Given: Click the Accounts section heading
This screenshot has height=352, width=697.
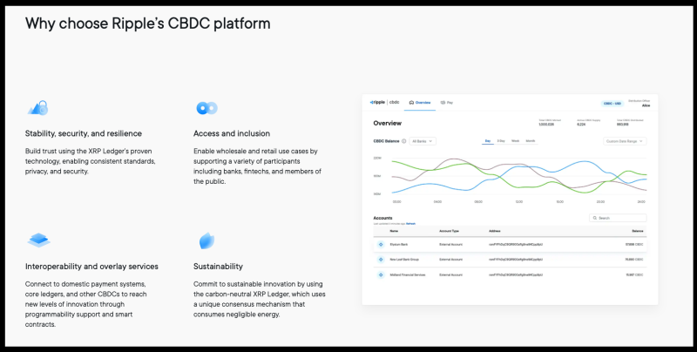Looking at the screenshot, I should tap(382, 218).
